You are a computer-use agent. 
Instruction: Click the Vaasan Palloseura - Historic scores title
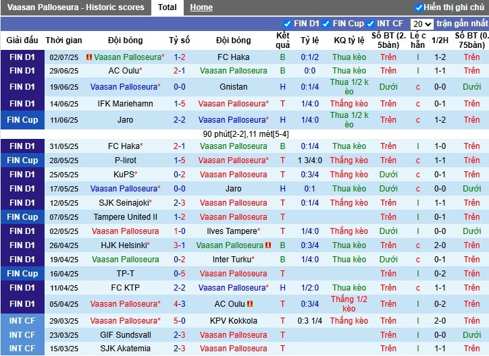tap(76, 7)
